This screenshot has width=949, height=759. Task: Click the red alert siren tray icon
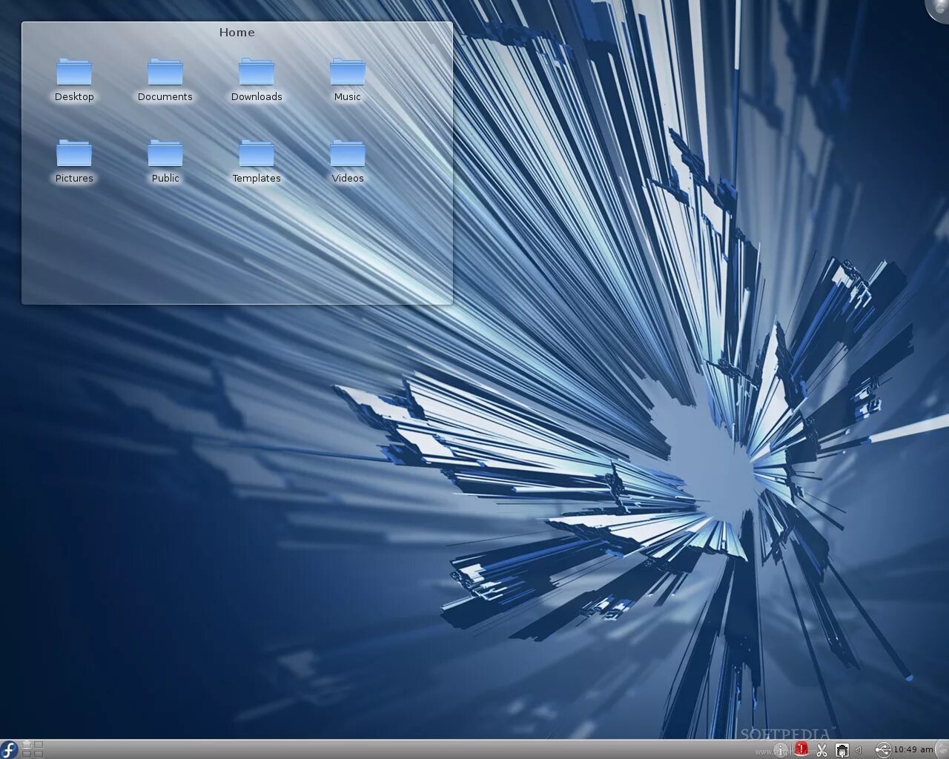(x=801, y=749)
